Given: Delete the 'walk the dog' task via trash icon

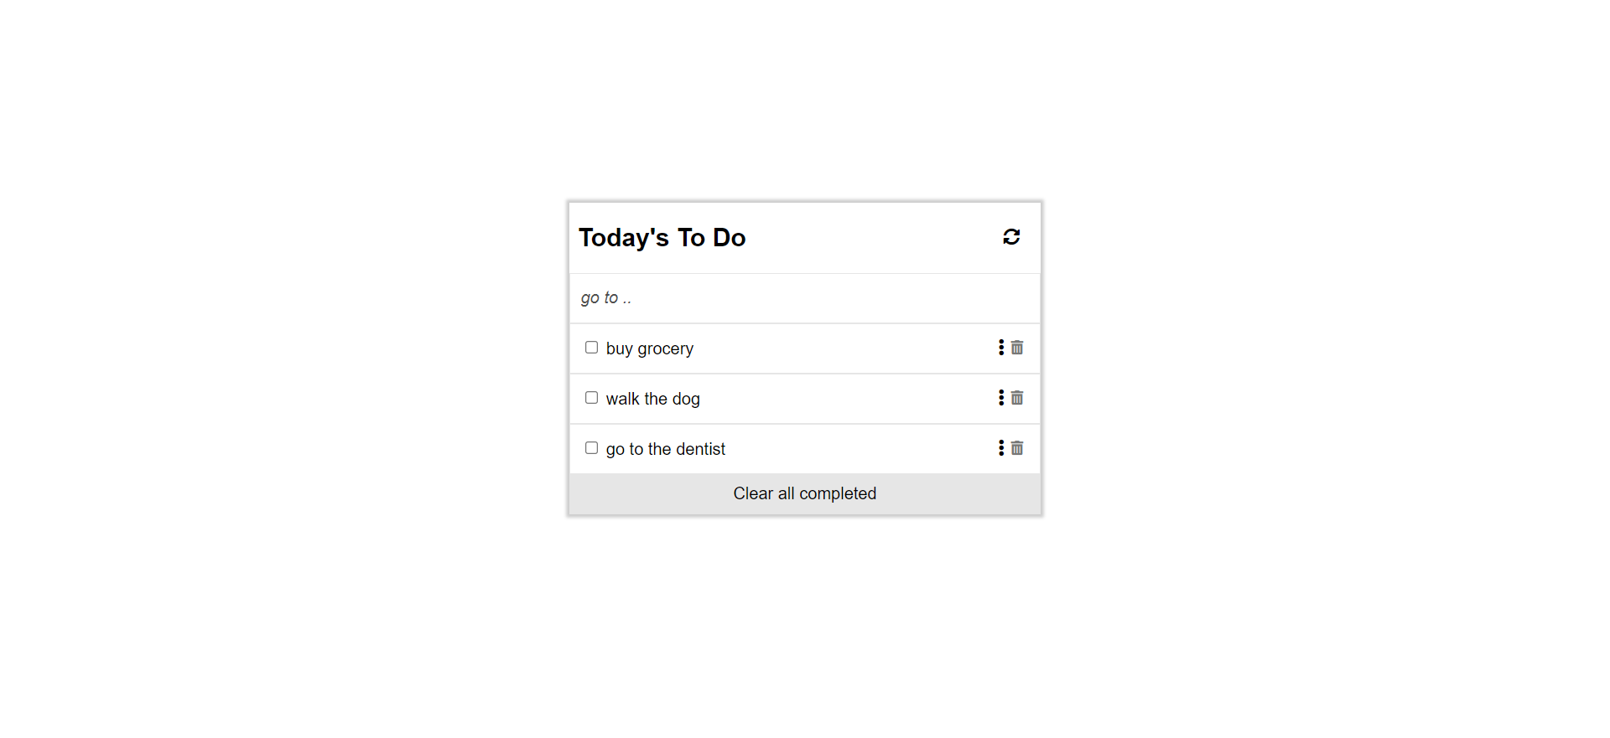Looking at the screenshot, I should click(x=1016, y=398).
